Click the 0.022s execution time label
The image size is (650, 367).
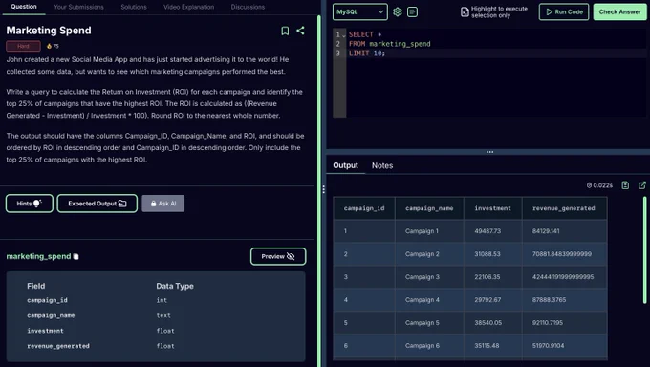[599, 185]
